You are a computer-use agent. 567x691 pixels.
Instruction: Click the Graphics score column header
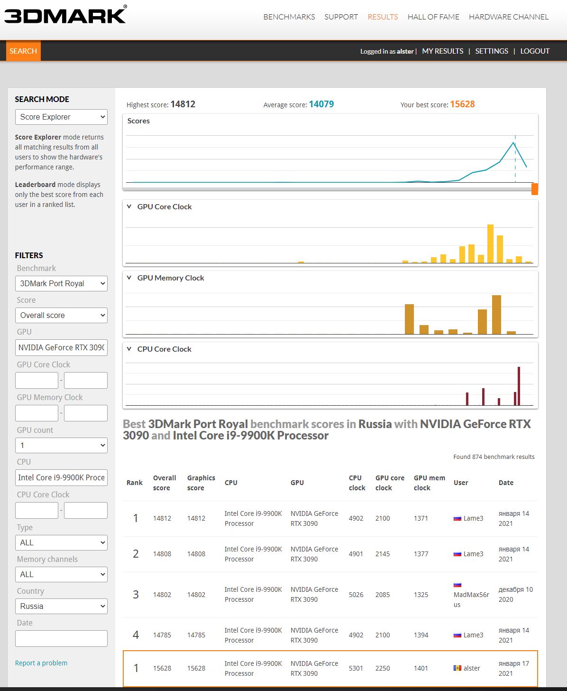coord(201,483)
